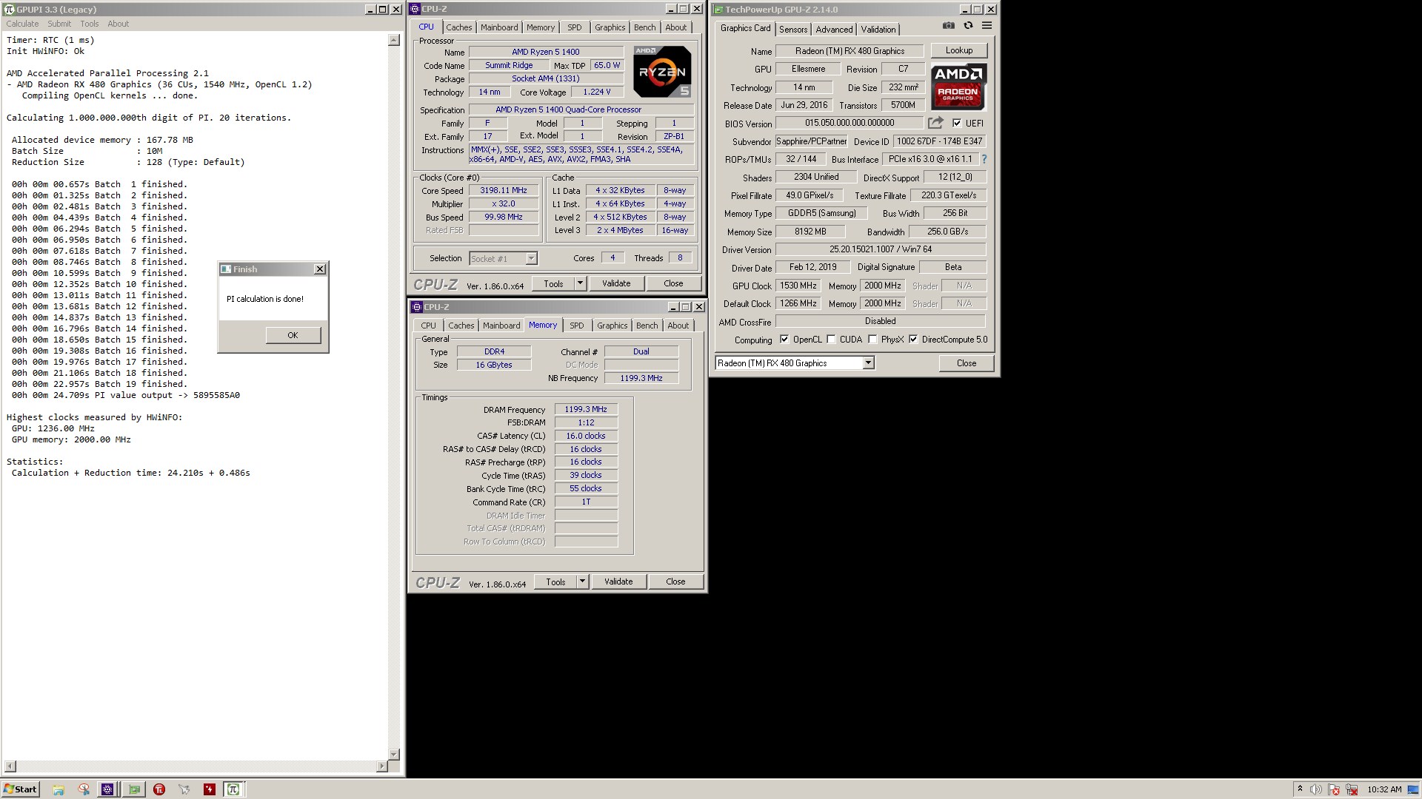Screen dimensions: 1422x799
Task: Show hidden tray icons chevron
Action: pyautogui.click(x=1300, y=789)
